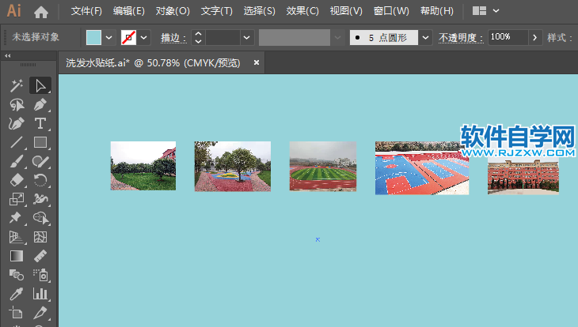The image size is (578, 327).
Task: Select the Perspective Grid tool
Action: point(16,237)
